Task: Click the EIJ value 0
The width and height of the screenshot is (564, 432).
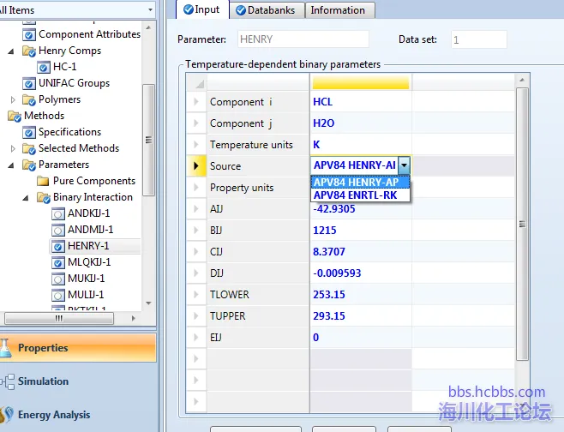Action: (x=361, y=338)
